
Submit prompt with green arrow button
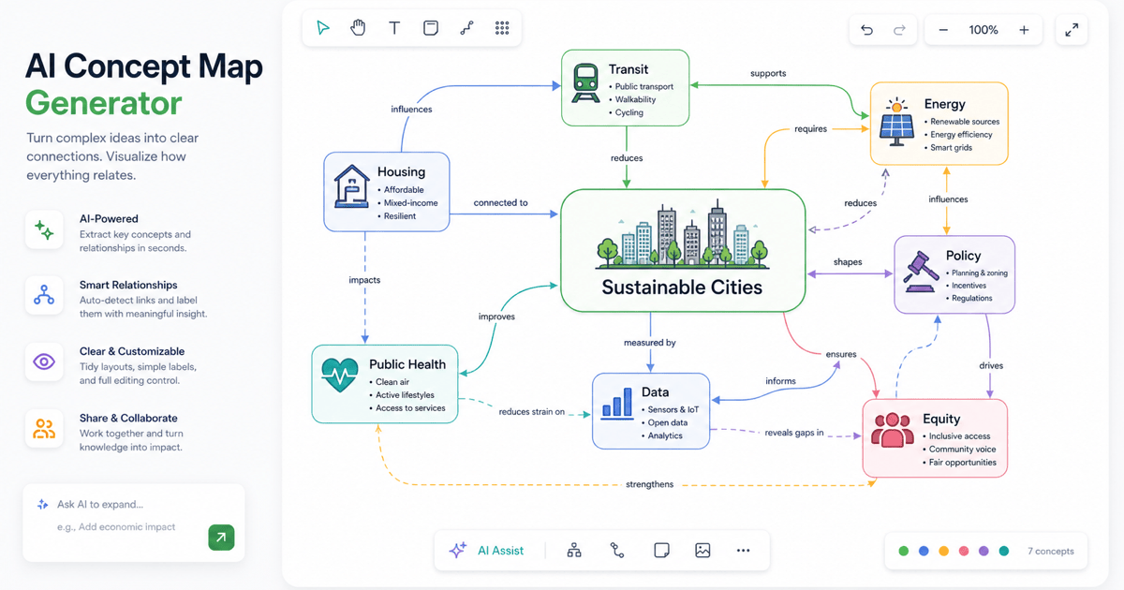(x=221, y=537)
